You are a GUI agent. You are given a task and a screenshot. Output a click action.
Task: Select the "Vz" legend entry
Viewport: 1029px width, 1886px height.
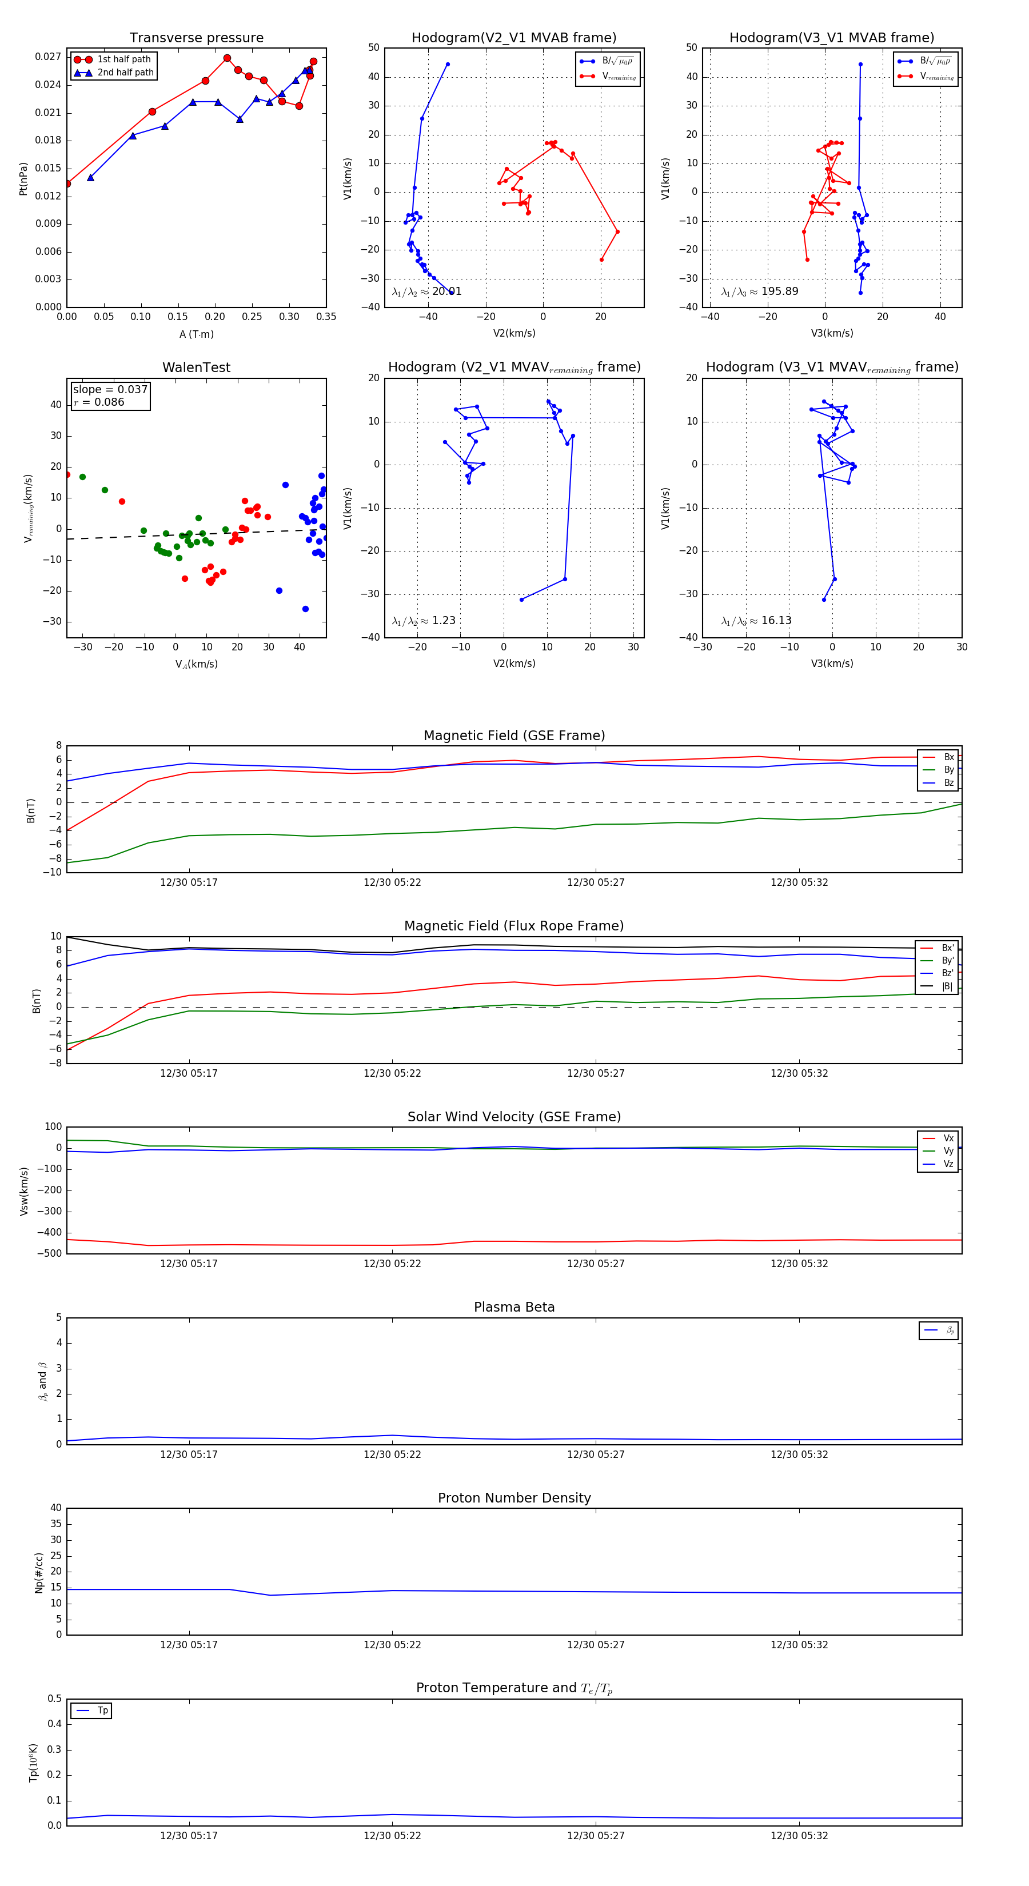(938, 1164)
